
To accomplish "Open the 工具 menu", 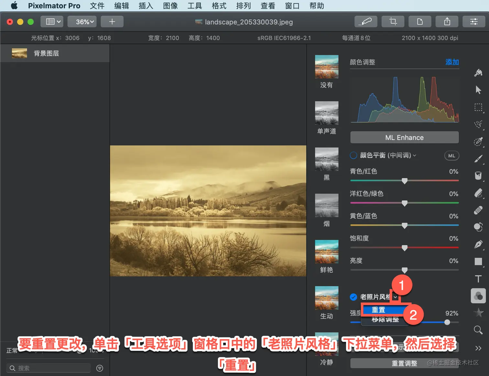I will click(195, 6).
